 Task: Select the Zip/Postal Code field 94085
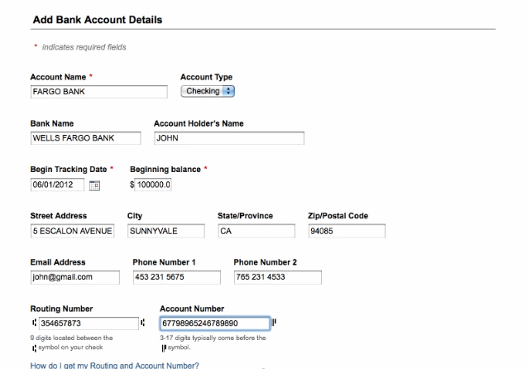coord(347,231)
